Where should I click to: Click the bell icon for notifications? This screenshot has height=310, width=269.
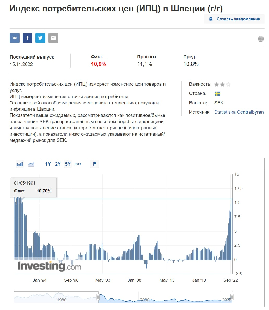coord(211,19)
